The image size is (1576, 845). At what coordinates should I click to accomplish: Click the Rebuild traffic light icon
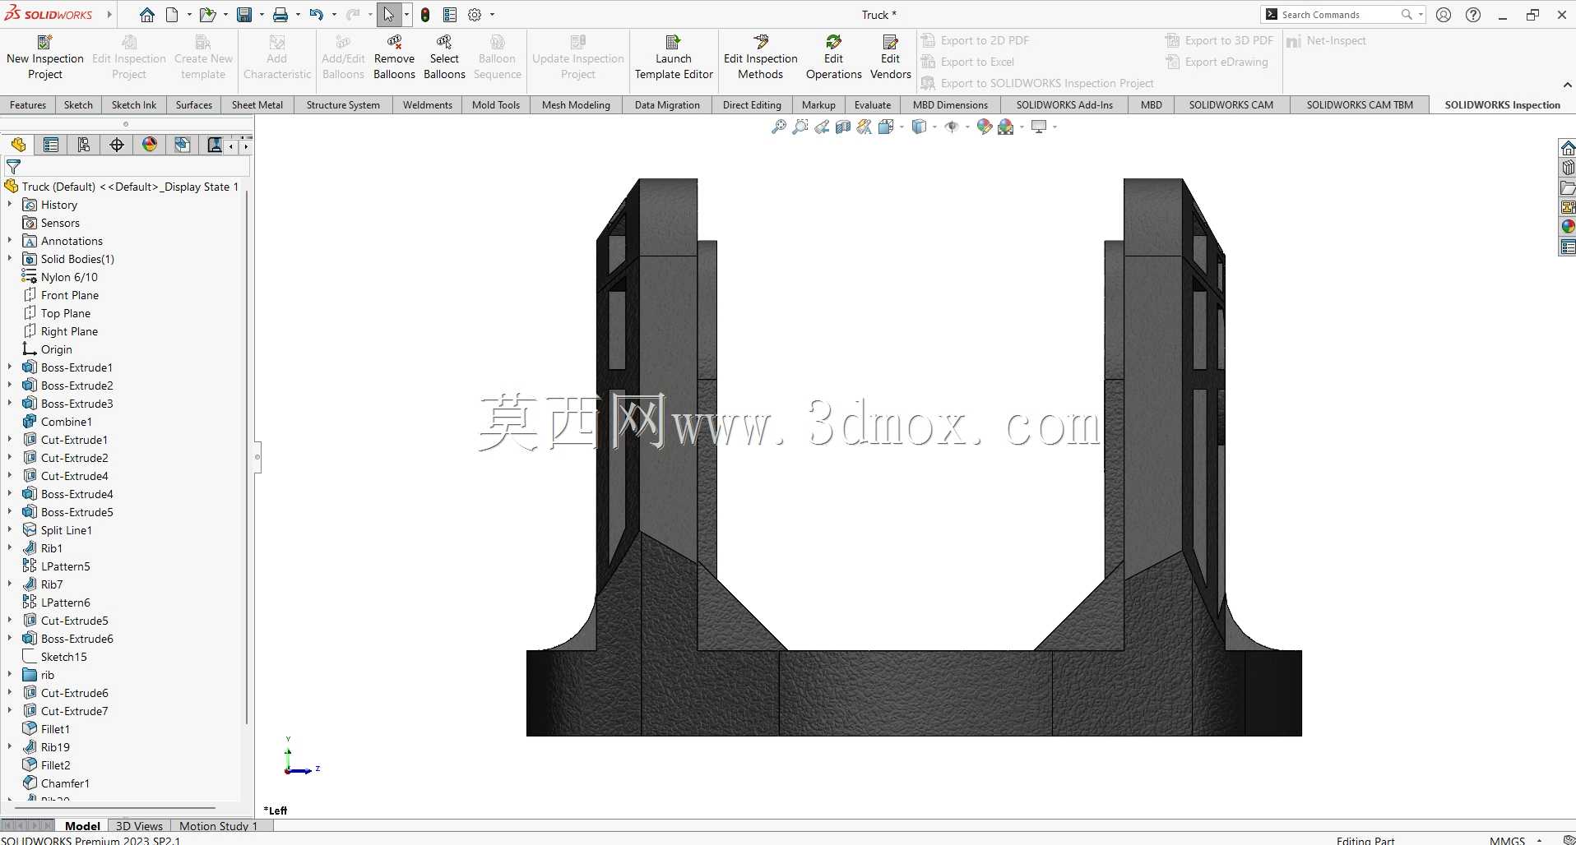pyautogui.click(x=425, y=15)
